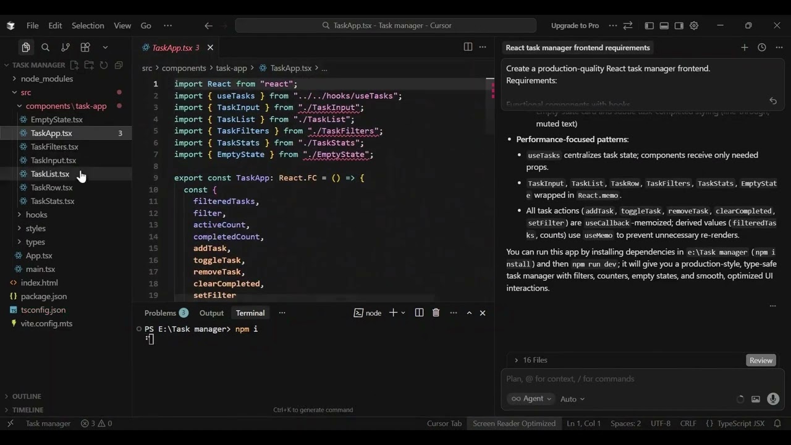Open the Explorer view in the activity bar
Viewport: 791px width, 445px height.
click(x=26, y=48)
